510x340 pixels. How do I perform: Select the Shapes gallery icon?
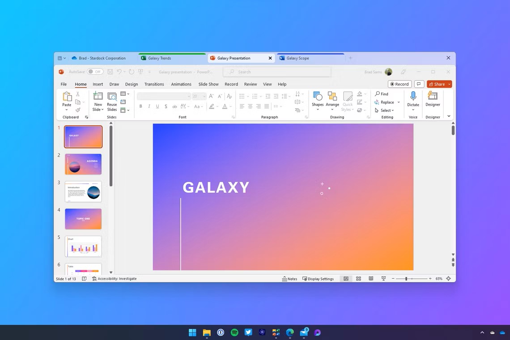318,96
